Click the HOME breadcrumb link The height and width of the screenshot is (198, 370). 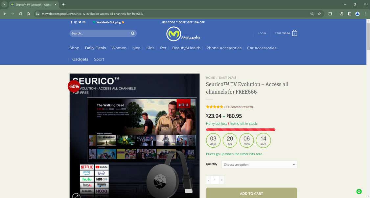pyautogui.click(x=210, y=78)
